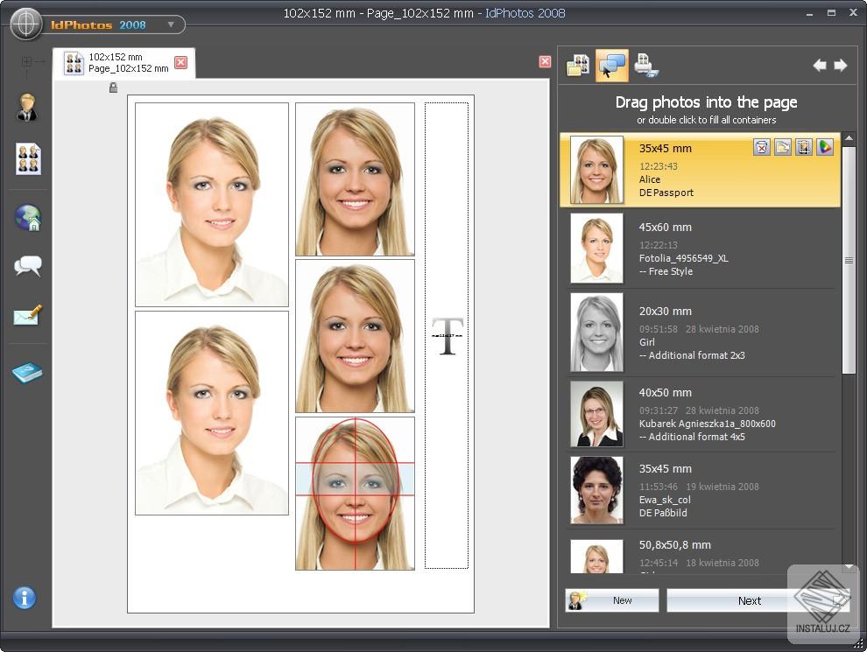The height and width of the screenshot is (652, 867).
Task: Select the drag photos mode button
Action: tap(612, 66)
